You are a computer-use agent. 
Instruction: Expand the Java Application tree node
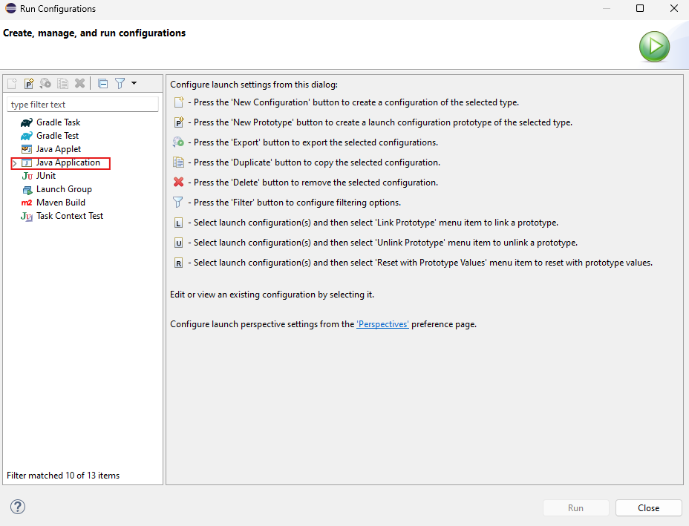(x=14, y=163)
